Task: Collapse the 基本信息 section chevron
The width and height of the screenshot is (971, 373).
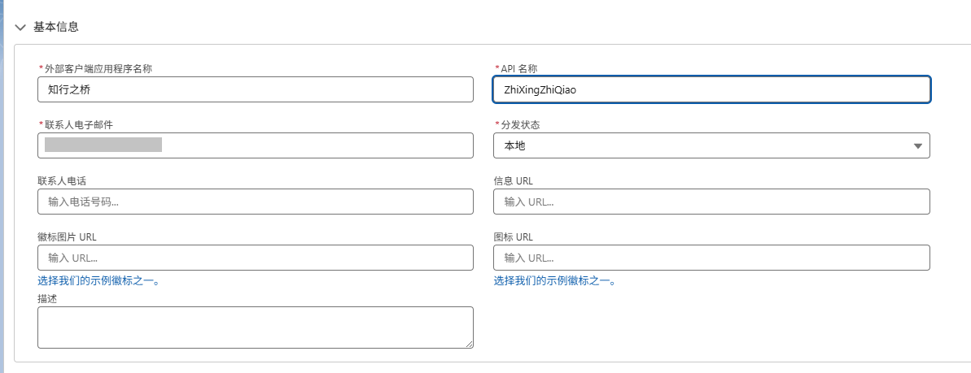Action: [20, 27]
